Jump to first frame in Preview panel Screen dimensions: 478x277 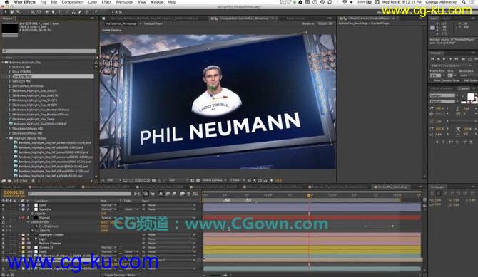[432, 59]
